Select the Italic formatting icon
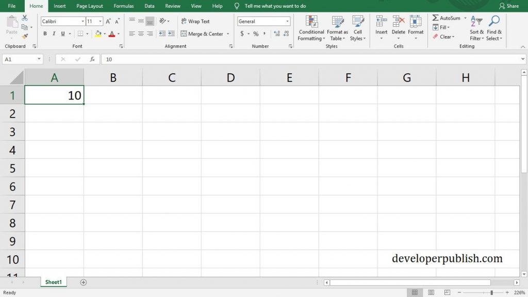The image size is (528, 297). (53, 34)
